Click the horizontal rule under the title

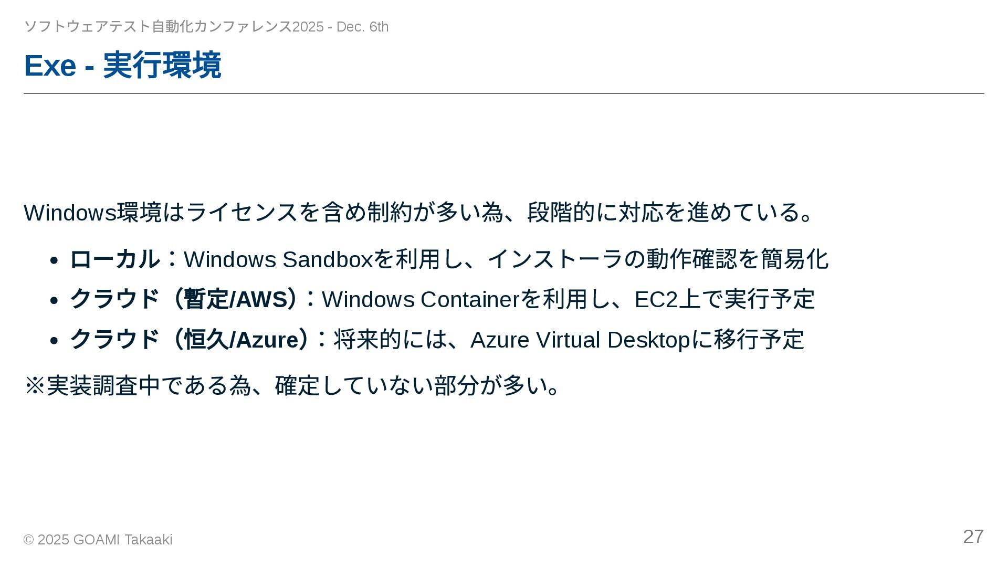click(x=504, y=93)
